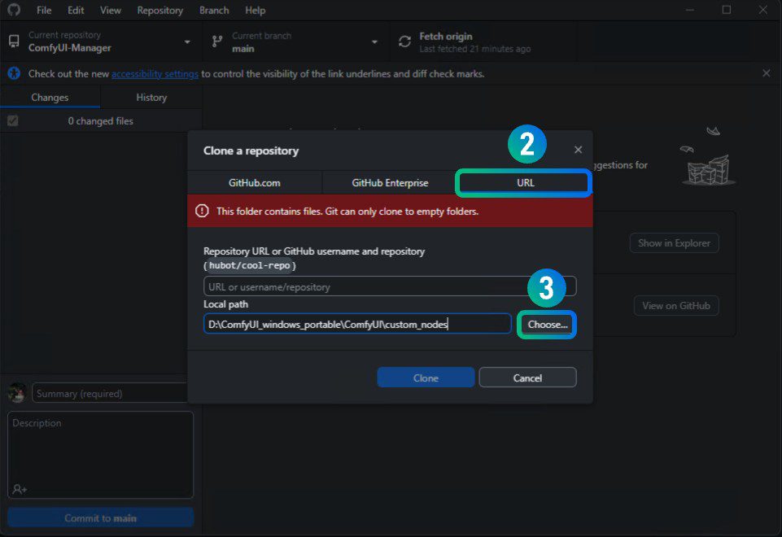Click the current repository computer icon
Screen dimensions: 782x537
(x=14, y=41)
